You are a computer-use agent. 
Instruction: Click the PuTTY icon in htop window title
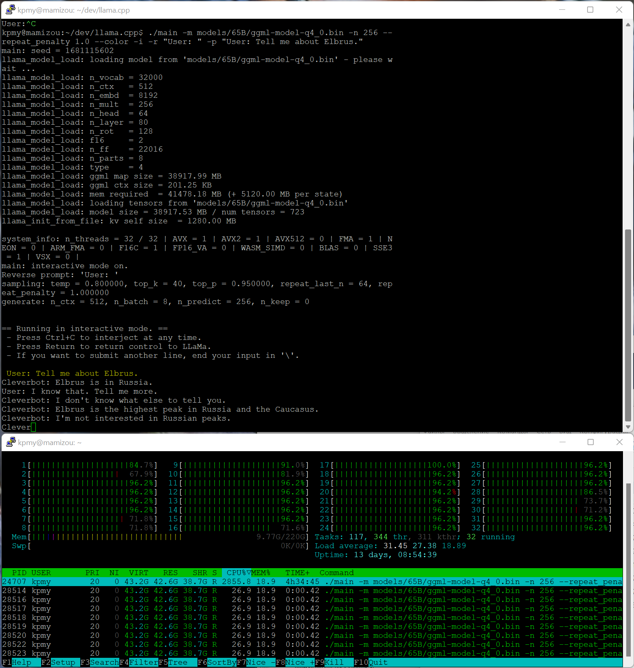pos(11,442)
